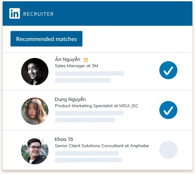The image size is (195, 174).
Task: Deselect the checkmark next to Dung Nguyễn
Action: 168,110
